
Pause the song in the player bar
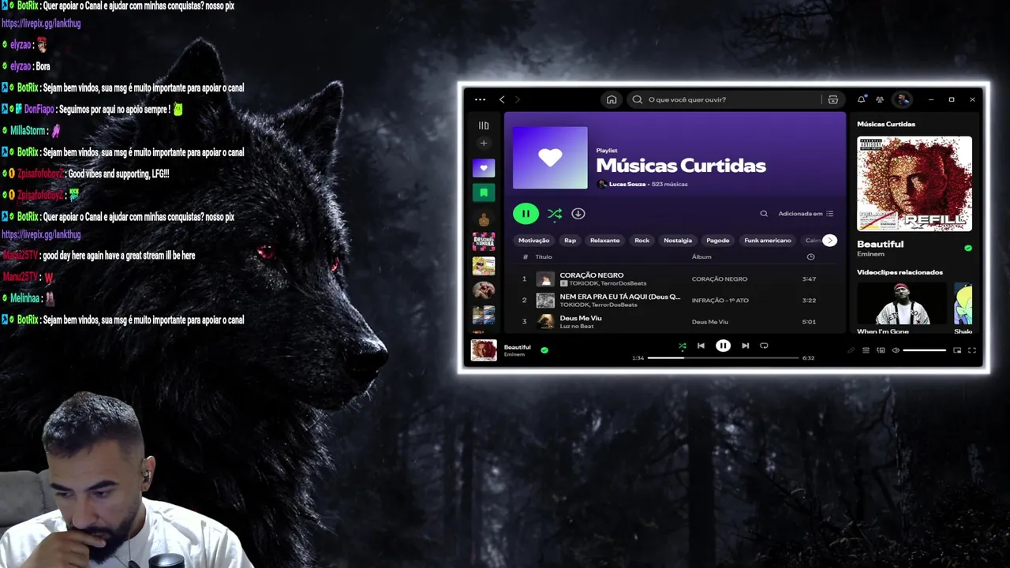[x=723, y=346]
